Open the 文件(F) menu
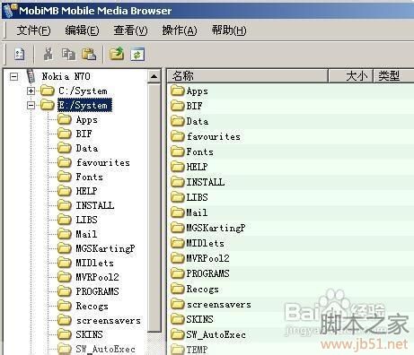Image resolution: width=414 pixels, height=355 pixels. coord(33,30)
